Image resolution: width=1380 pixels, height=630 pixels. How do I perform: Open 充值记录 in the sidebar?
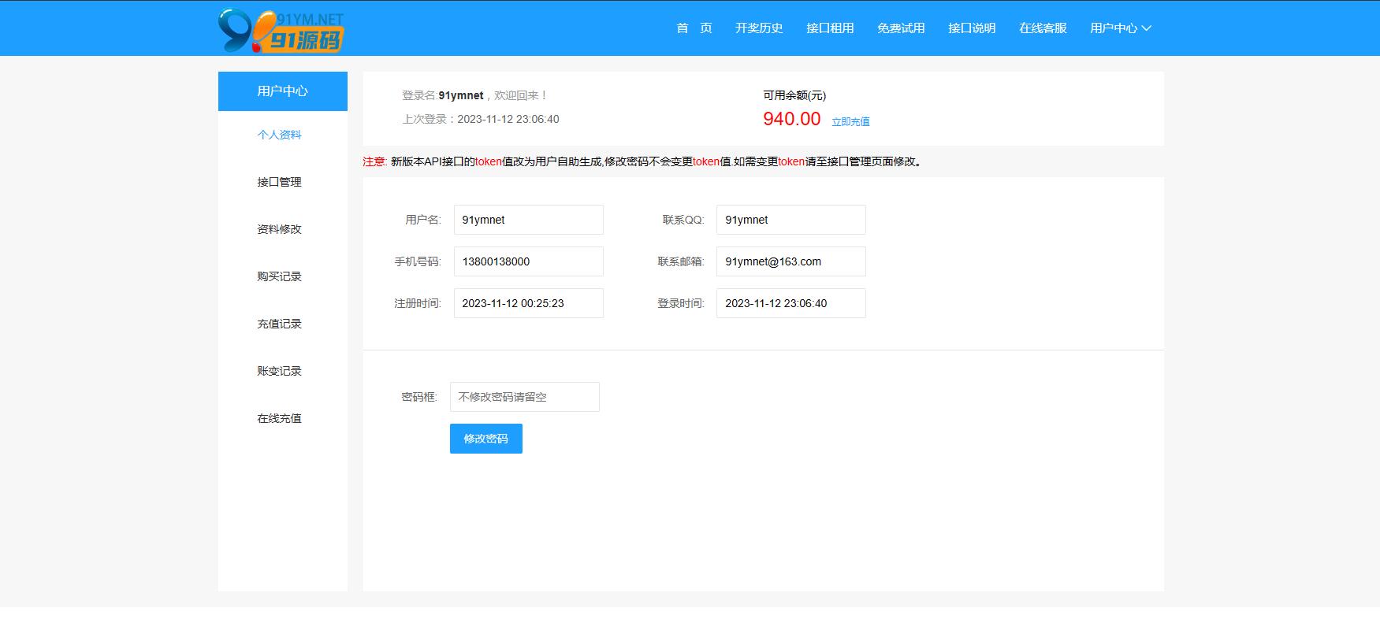point(279,324)
